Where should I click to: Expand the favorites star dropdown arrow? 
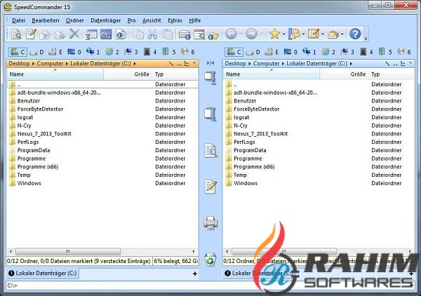point(283,34)
